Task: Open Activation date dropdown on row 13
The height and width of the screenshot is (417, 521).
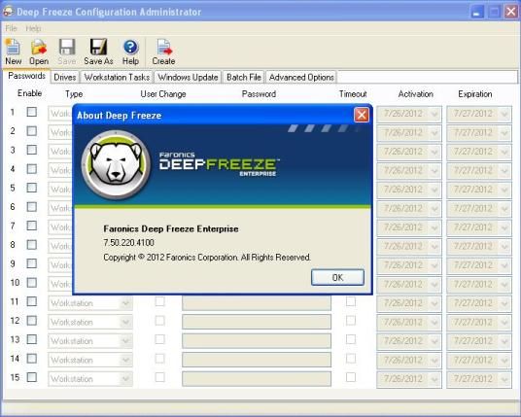Action: tap(434, 341)
